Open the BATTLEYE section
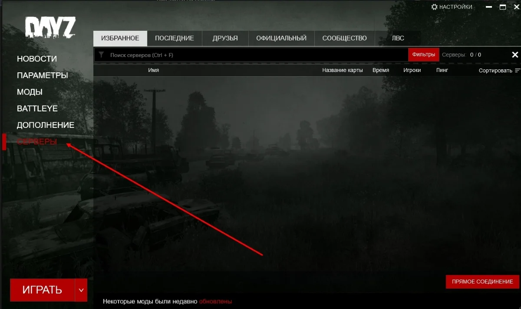 [37, 108]
